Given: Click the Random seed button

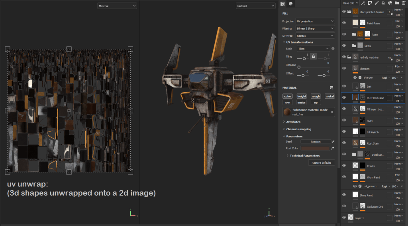Looking at the screenshot, I should (x=316, y=141).
